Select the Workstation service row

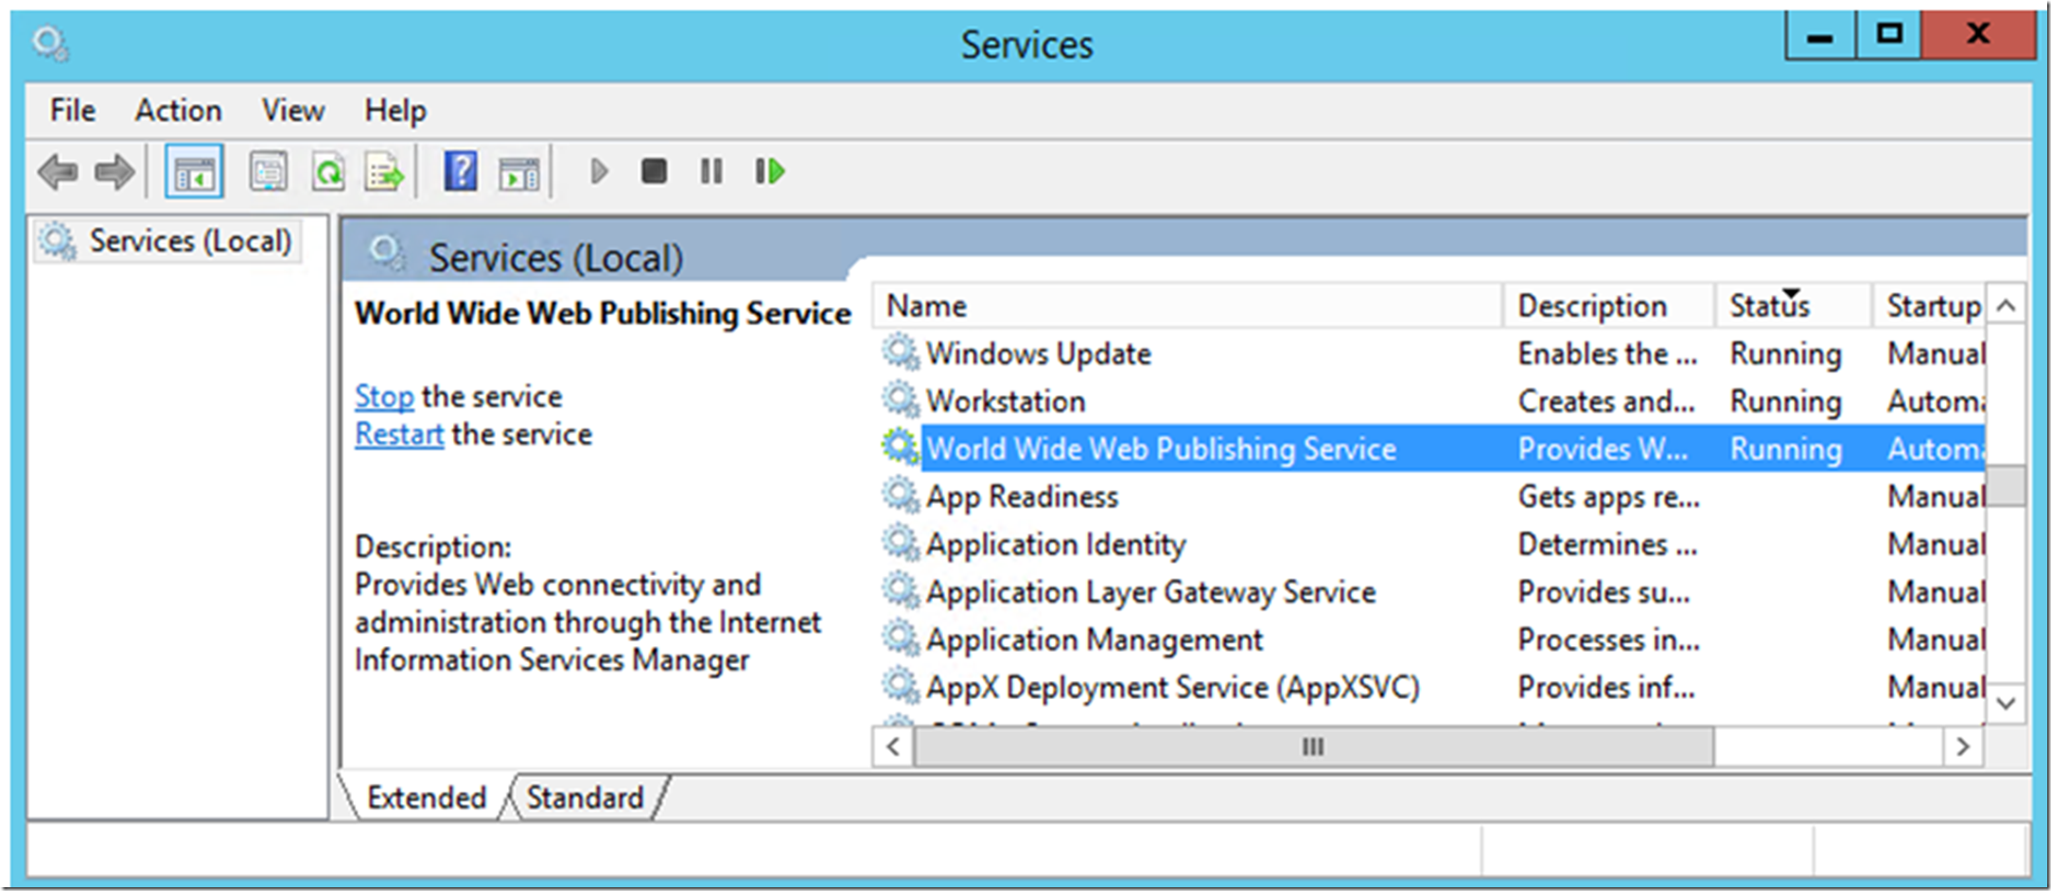coord(1432,400)
